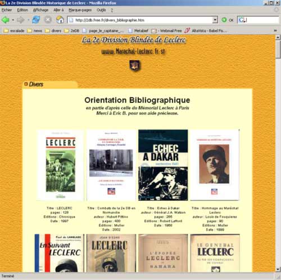Click the vertical scrollbar thumb
This screenshot has height=280, width=281.
point(278,49)
